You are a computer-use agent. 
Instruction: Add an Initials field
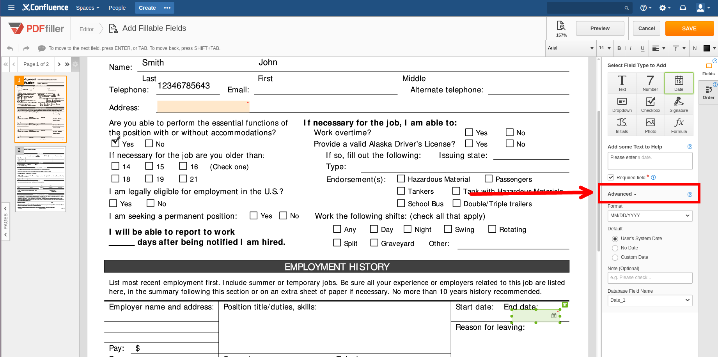(x=622, y=125)
